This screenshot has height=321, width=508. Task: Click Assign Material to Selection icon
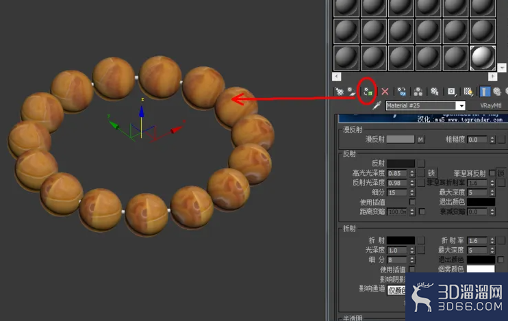(368, 92)
